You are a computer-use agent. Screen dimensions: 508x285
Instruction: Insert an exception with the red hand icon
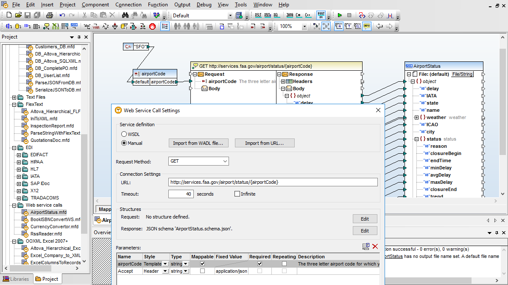[x=152, y=27]
